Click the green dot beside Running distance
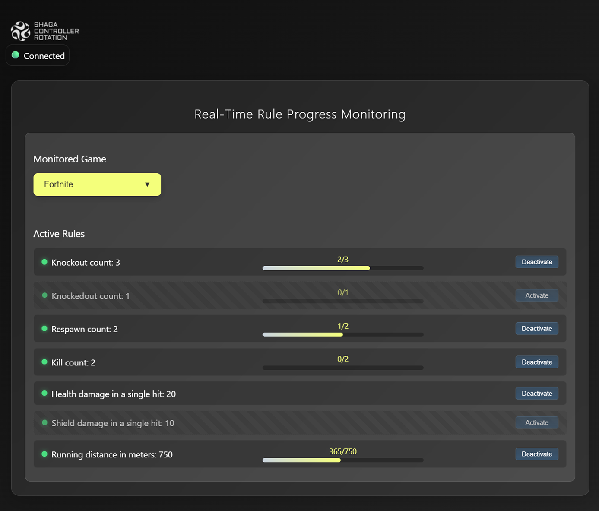The width and height of the screenshot is (599, 511). [44, 454]
